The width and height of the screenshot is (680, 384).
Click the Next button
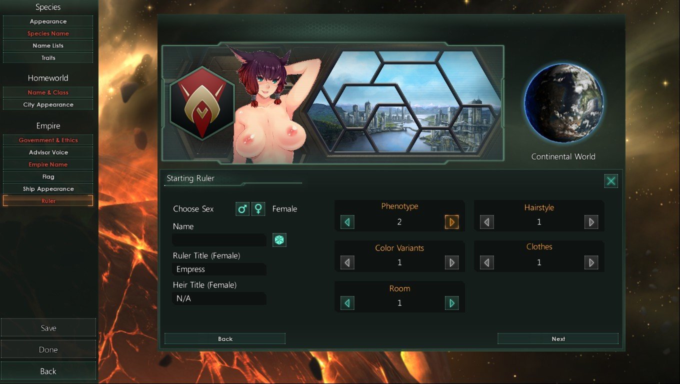click(x=558, y=339)
